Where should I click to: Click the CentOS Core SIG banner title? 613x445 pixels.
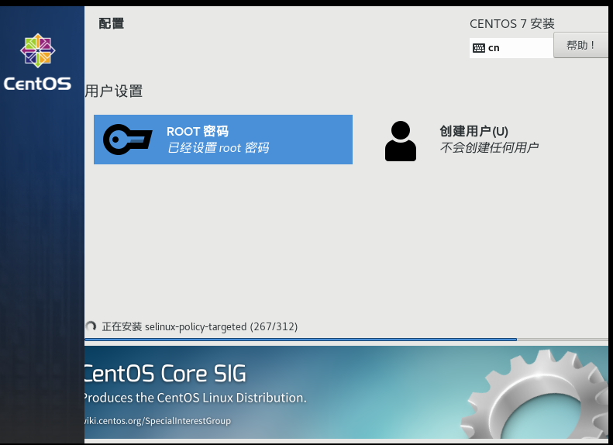tap(164, 374)
